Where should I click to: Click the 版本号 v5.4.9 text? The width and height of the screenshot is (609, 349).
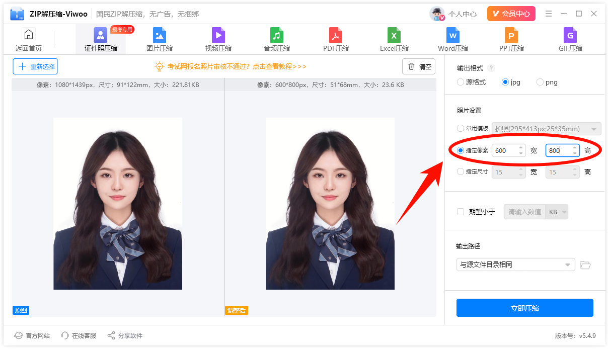(x=575, y=335)
